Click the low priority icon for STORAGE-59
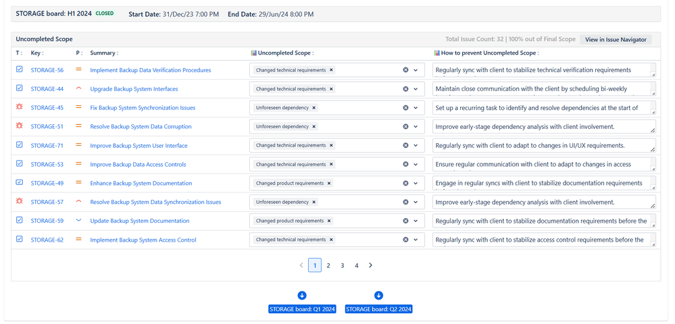The height and width of the screenshot is (324, 675). (x=78, y=220)
